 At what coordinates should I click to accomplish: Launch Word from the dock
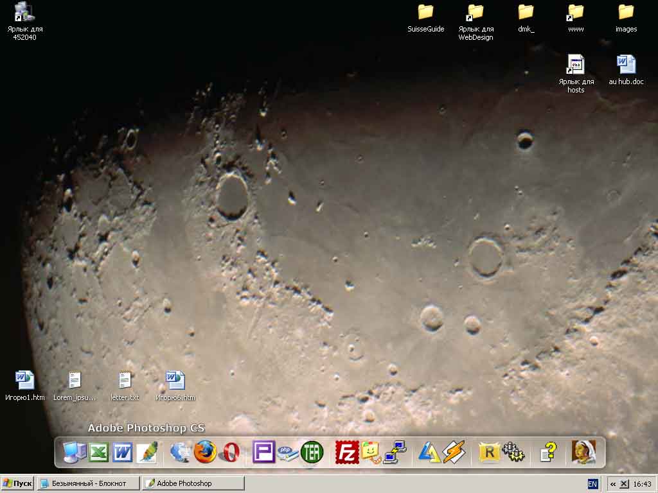[123, 453]
